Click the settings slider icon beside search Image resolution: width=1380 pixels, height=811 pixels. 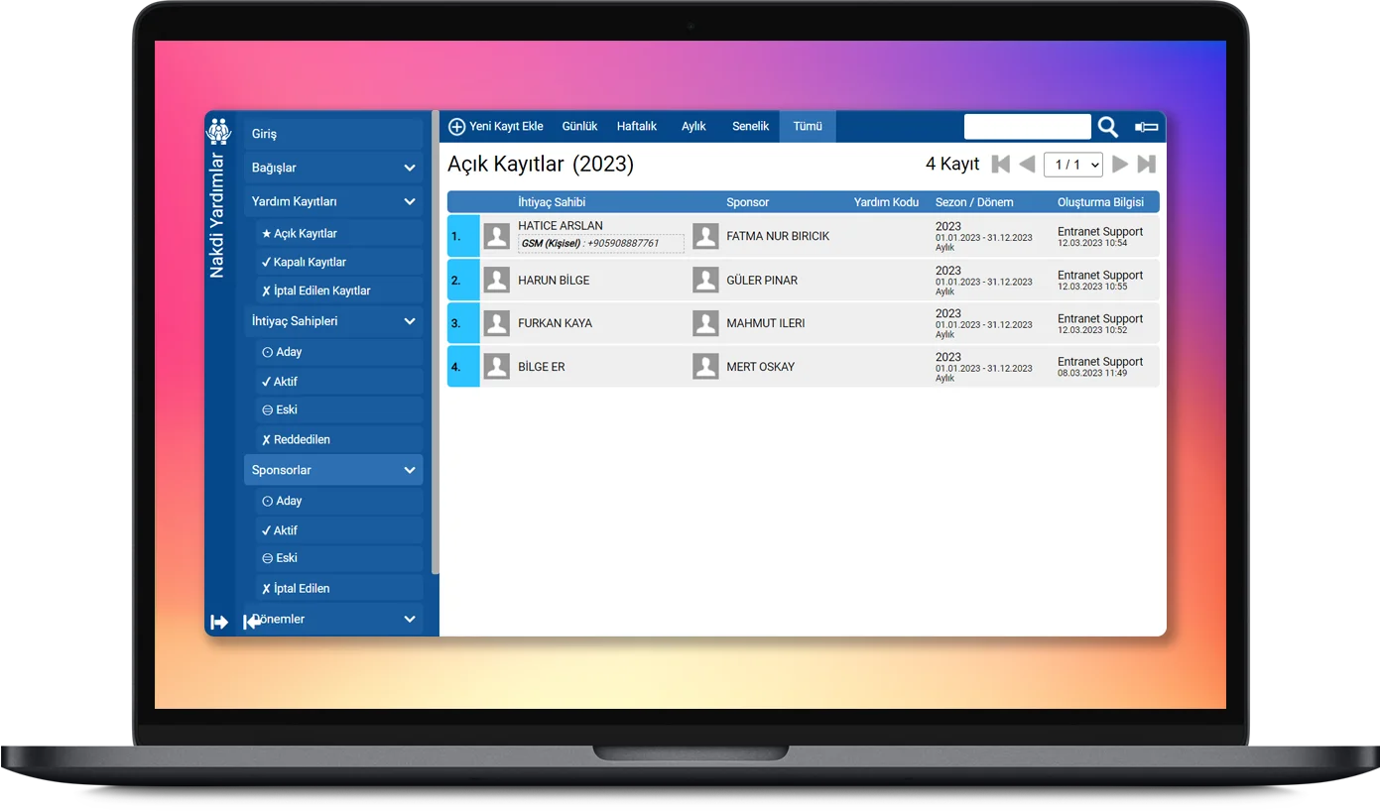tap(1146, 127)
